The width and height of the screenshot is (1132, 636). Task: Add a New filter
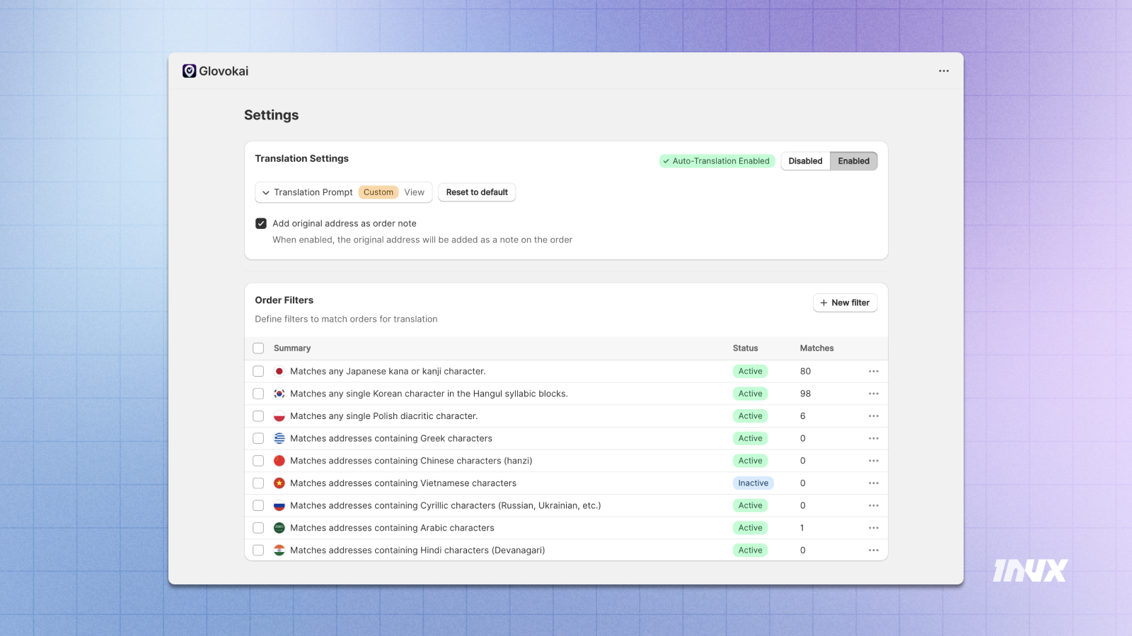[x=845, y=302]
